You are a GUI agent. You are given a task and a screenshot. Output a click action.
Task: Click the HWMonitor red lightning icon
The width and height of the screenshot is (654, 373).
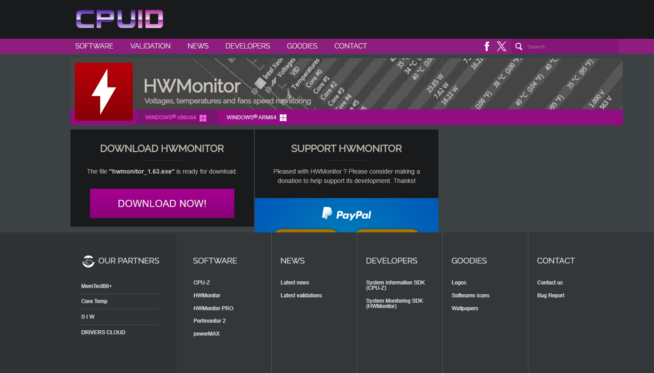click(x=104, y=92)
